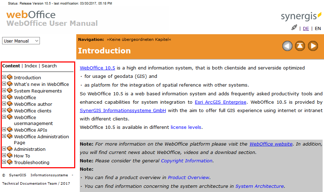Click the Introduction page heading
Image resolution: width=324 pixels, height=192 pixels.
pyautogui.click(x=104, y=51)
